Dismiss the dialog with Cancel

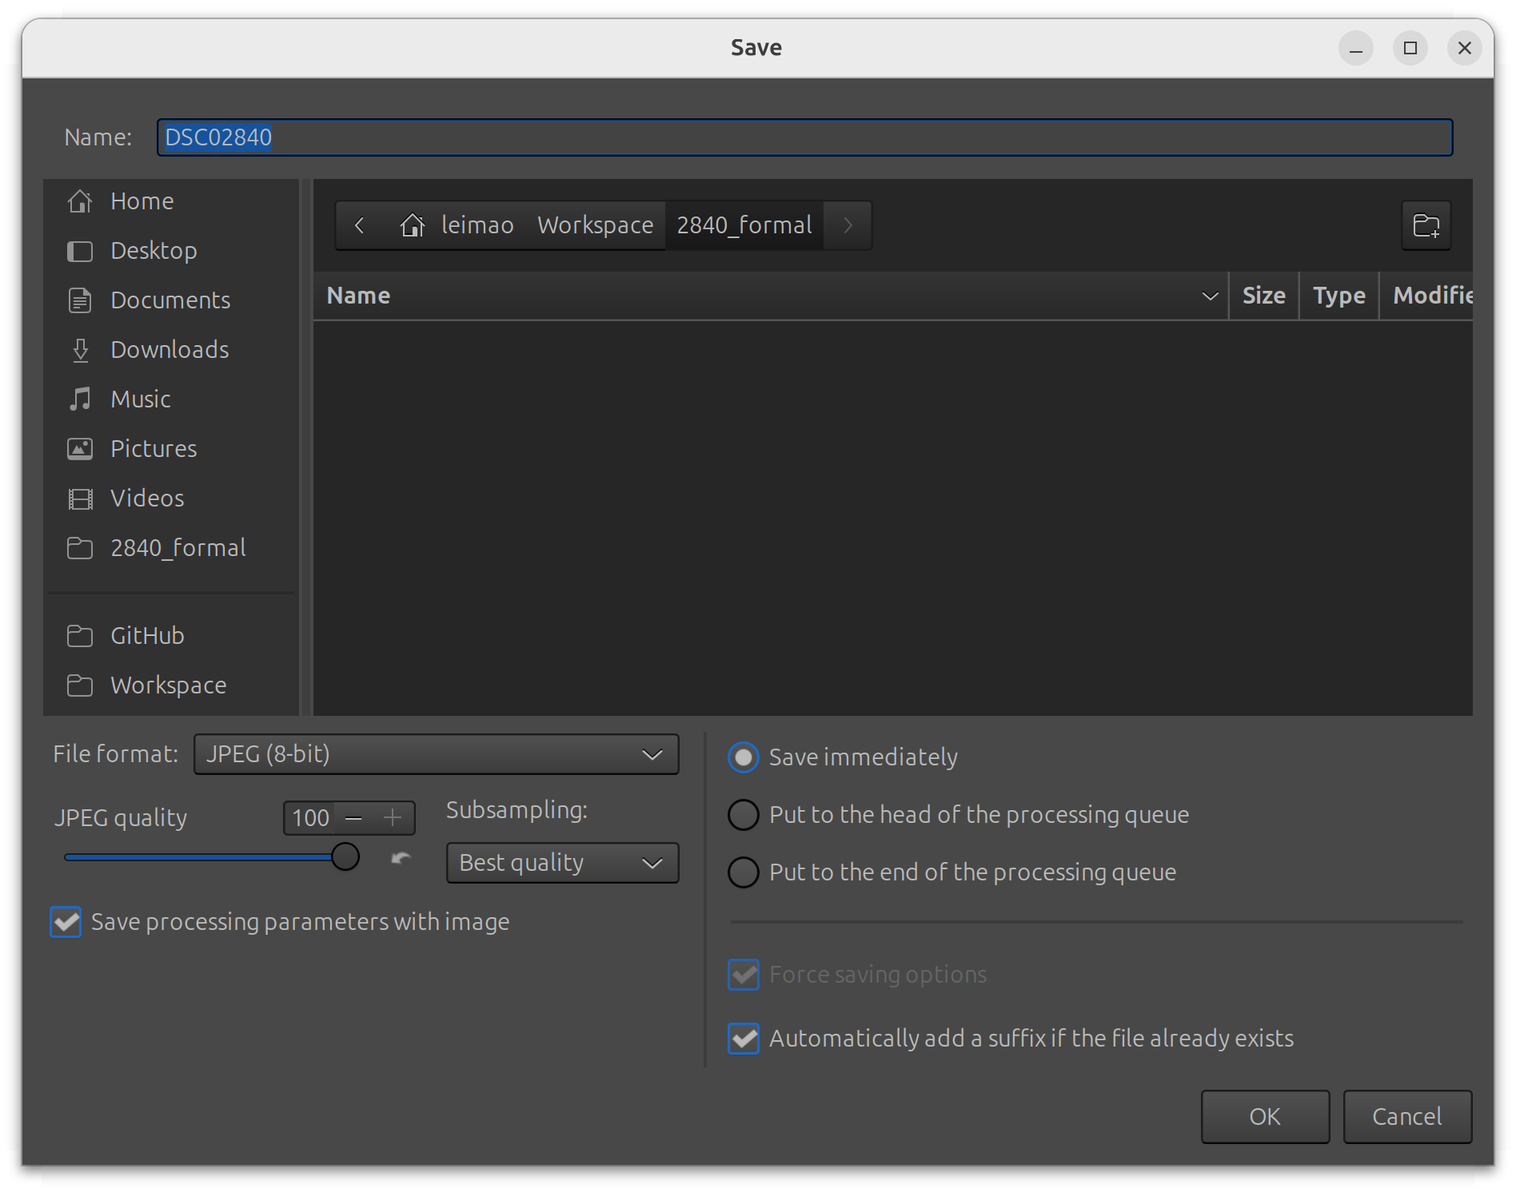coord(1406,1116)
